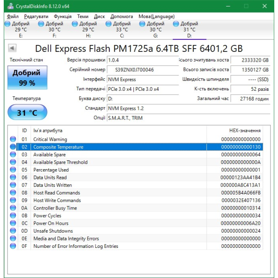Select the Data Units Written attribute name
Viewport: 278px width, 278px height.
(53, 185)
